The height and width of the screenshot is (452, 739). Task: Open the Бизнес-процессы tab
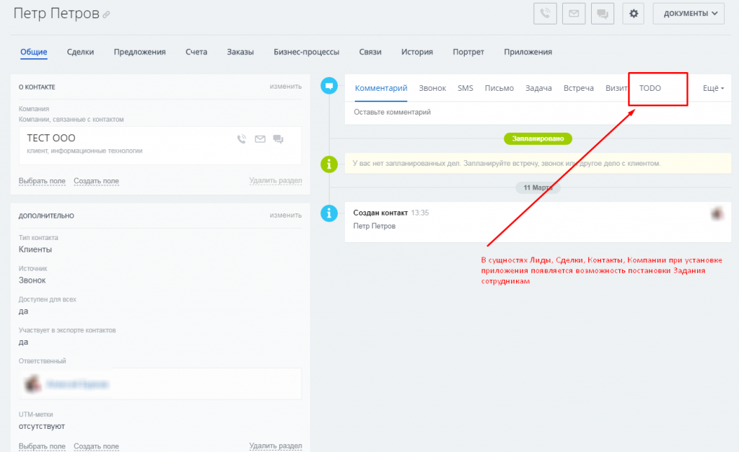pyautogui.click(x=306, y=52)
